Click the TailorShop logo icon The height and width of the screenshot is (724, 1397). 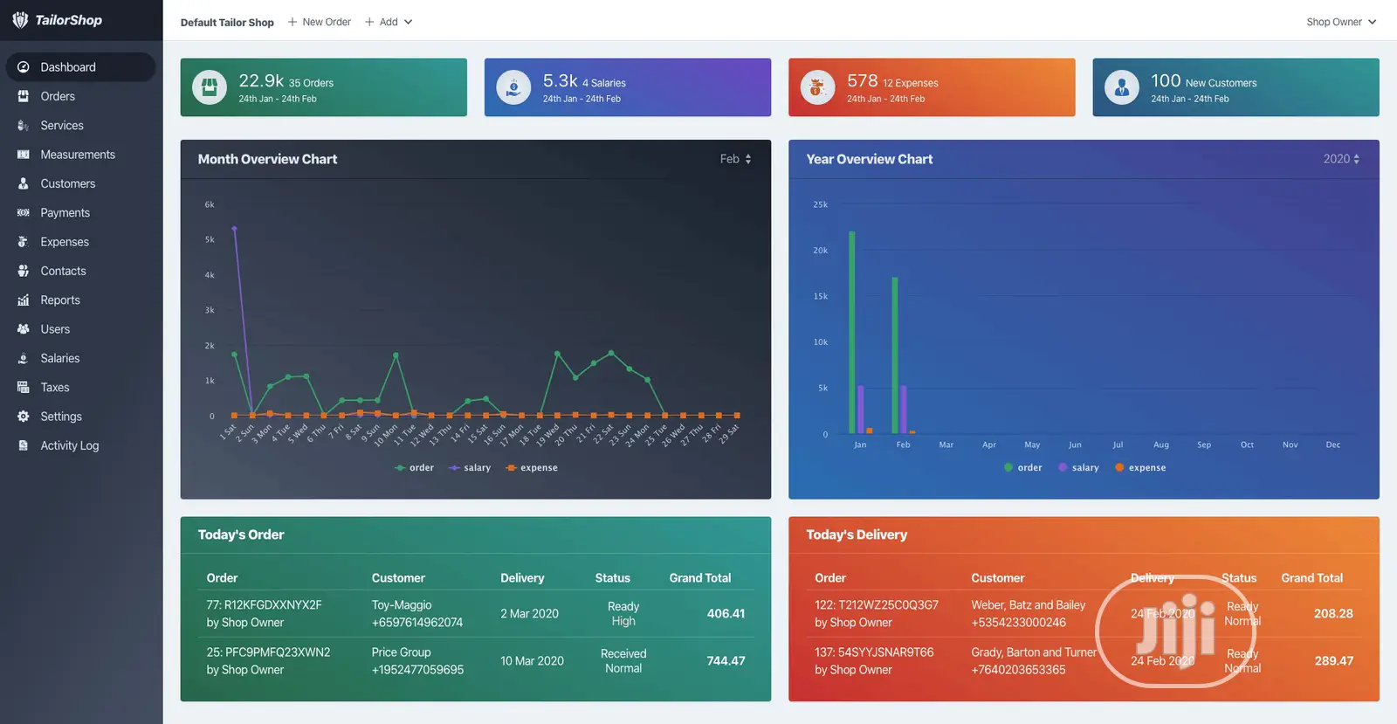(x=20, y=20)
